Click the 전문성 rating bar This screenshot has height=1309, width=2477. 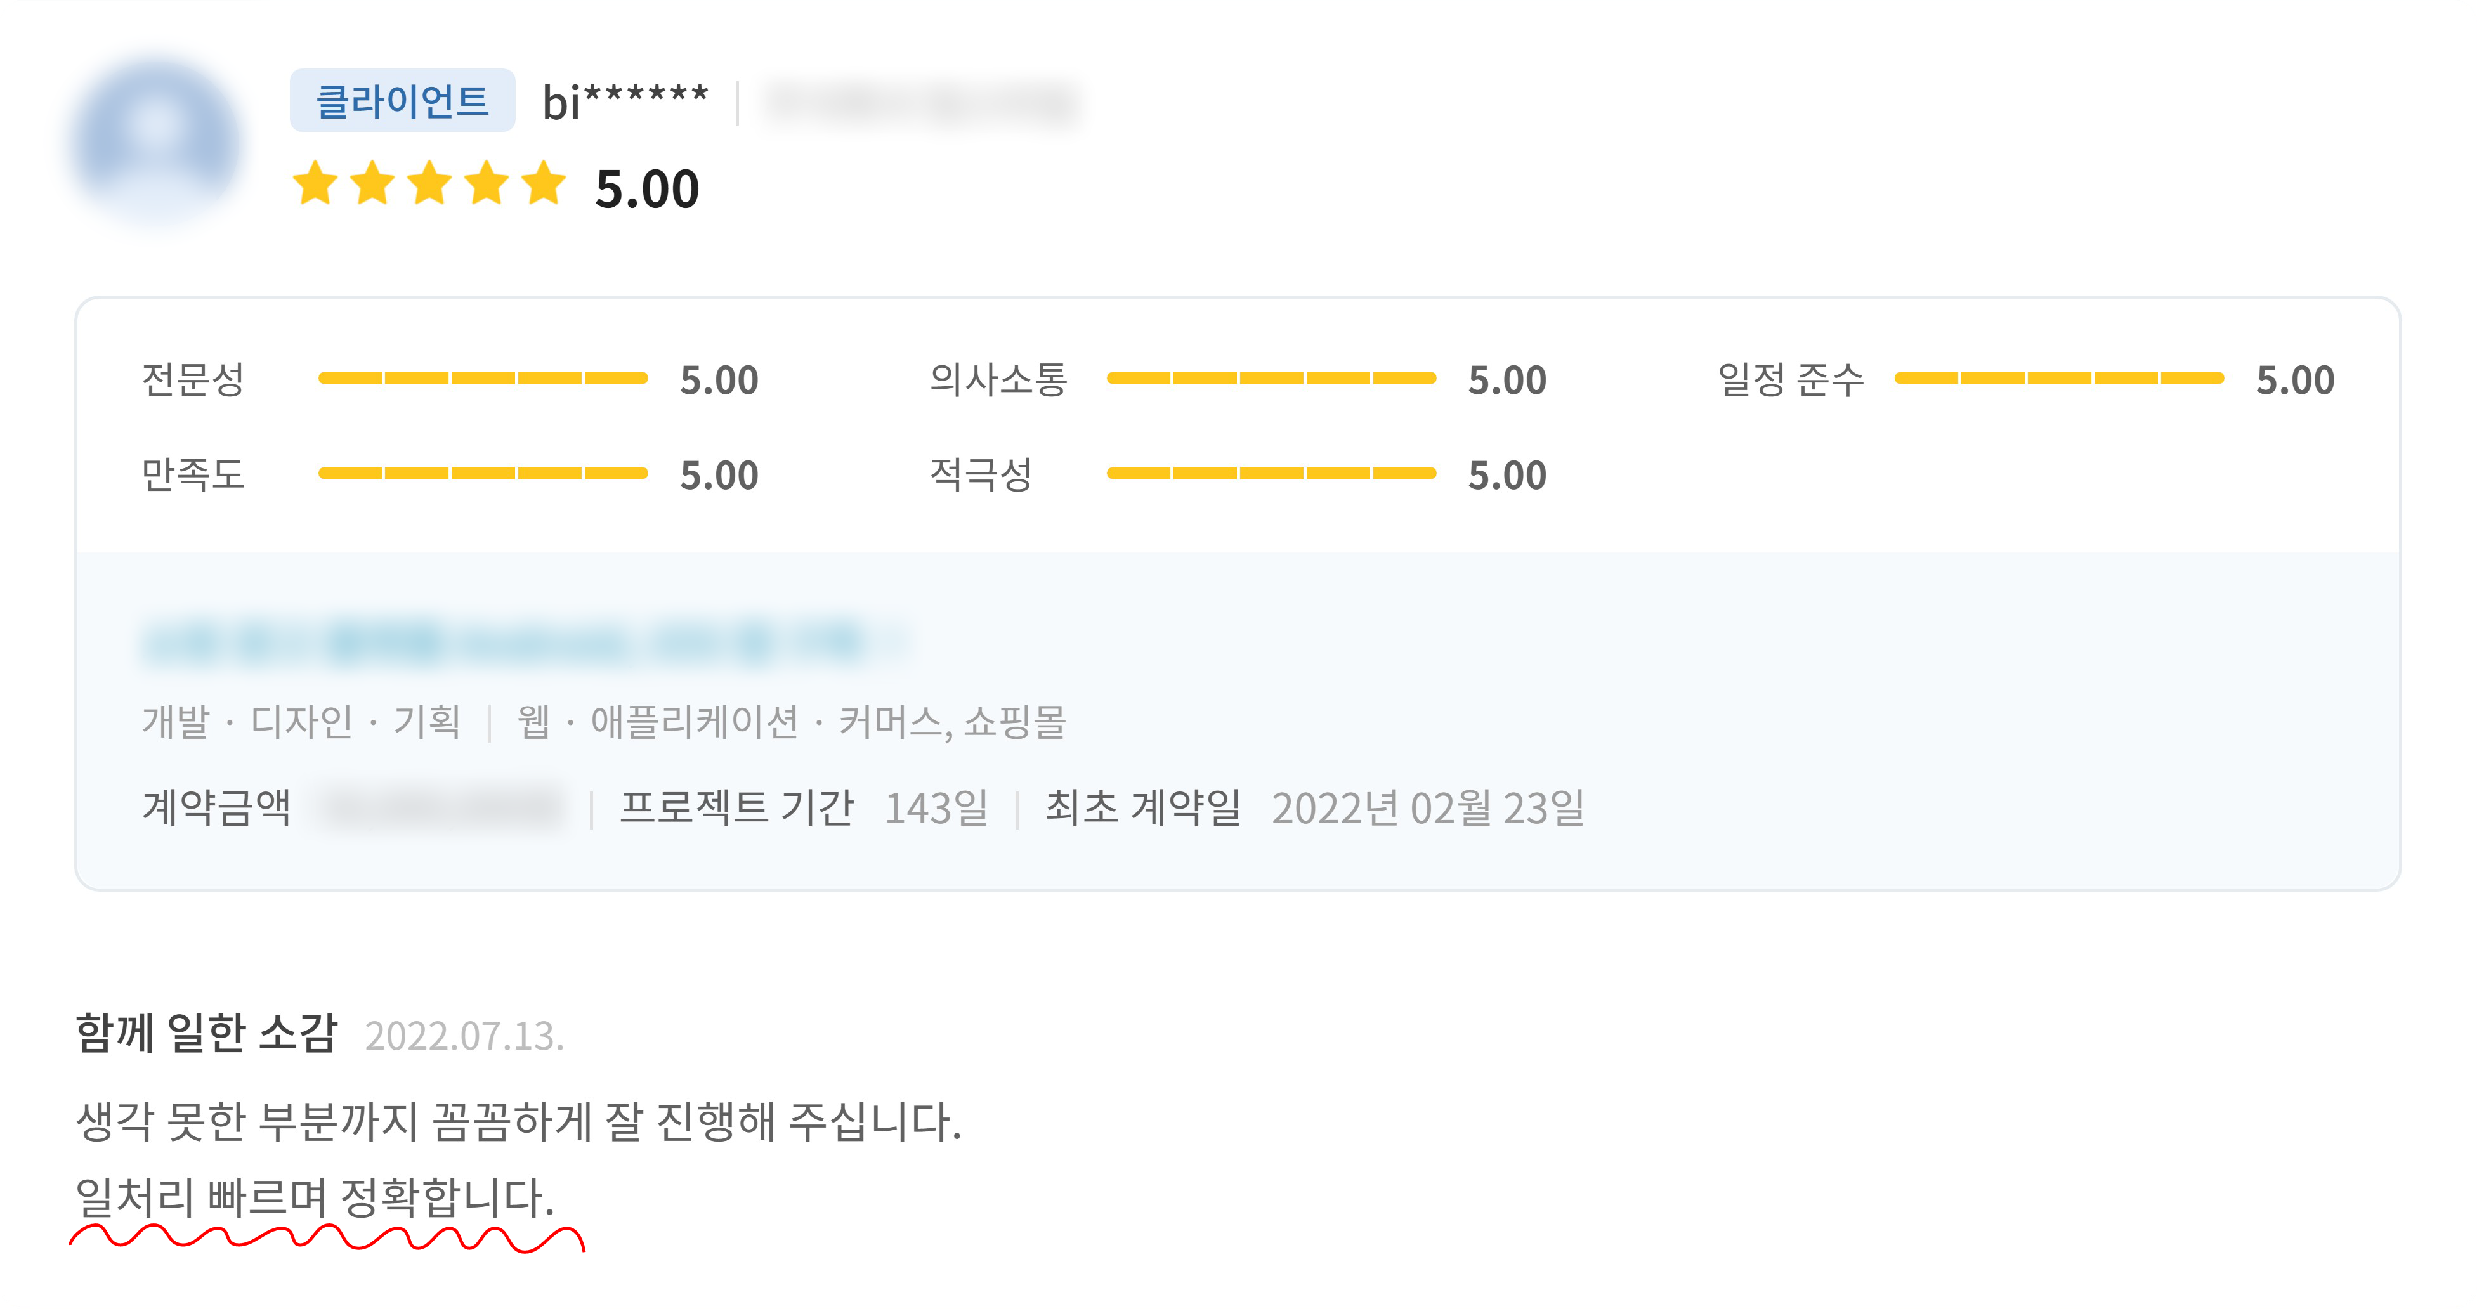coord(483,379)
